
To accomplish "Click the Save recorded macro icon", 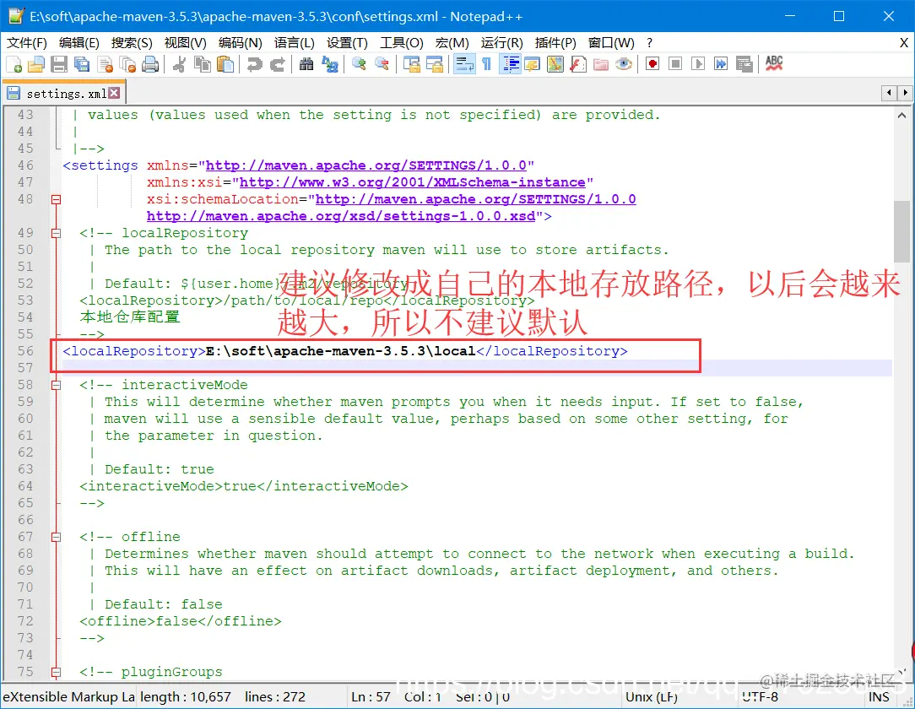I will tap(744, 64).
